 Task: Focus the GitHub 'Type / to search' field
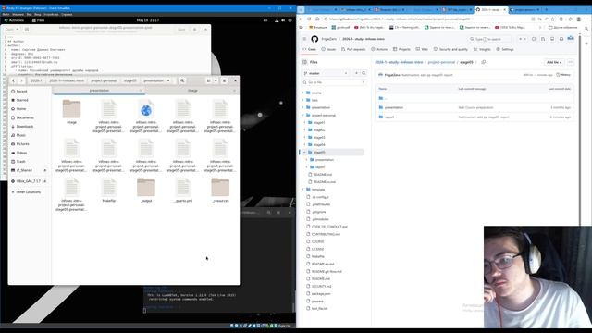[489, 39]
